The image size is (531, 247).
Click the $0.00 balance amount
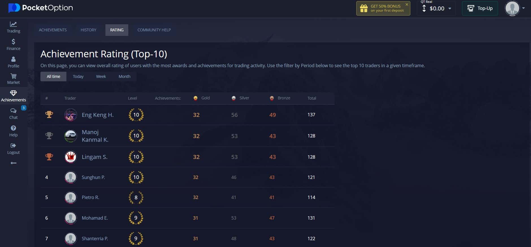click(437, 8)
